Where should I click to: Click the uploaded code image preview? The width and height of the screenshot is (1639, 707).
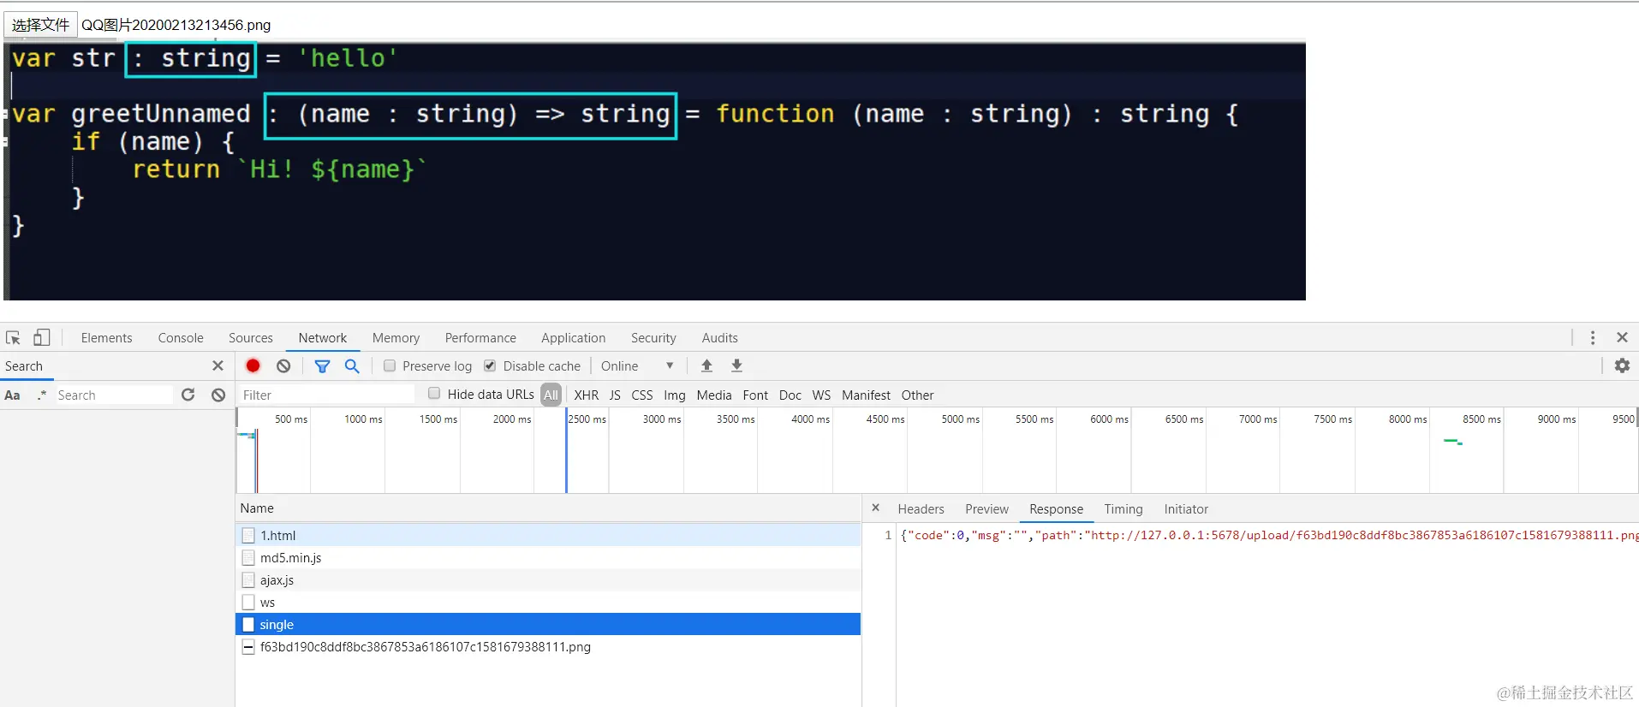(655, 171)
